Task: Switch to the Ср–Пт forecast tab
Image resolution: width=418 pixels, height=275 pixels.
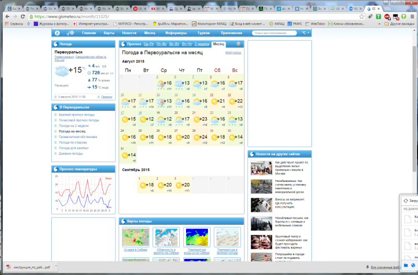Action: (x=149, y=44)
